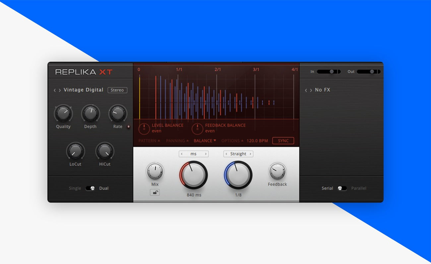Step the ms time unit selector right
The width and height of the screenshot is (431, 264).
point(206,154)
